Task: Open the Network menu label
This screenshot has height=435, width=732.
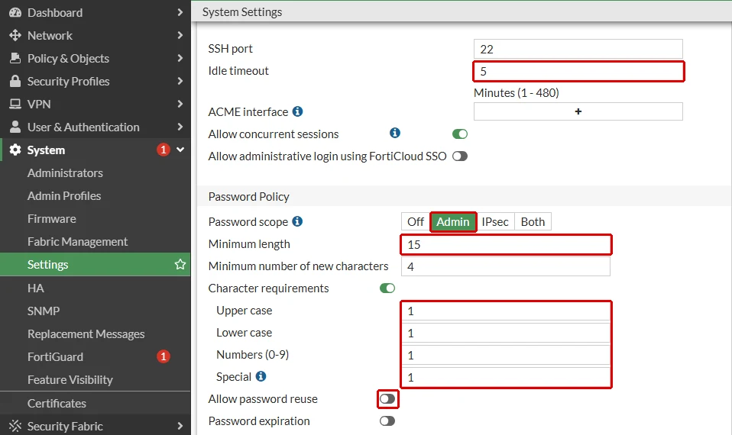Action: [x=50, y=35]
